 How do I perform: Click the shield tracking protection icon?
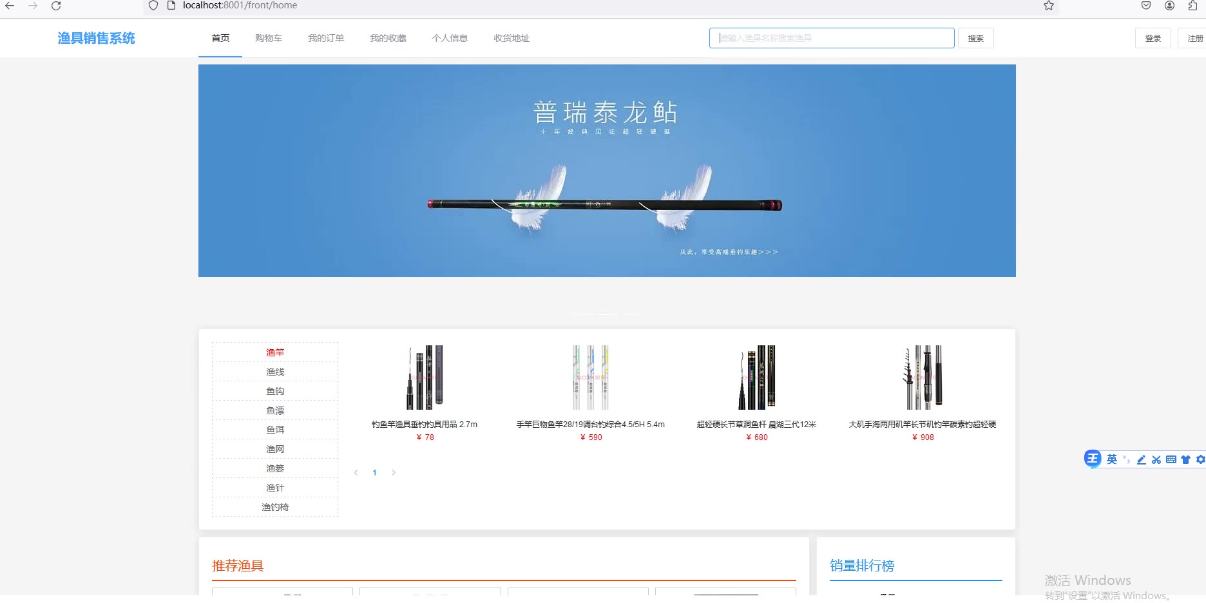(x=153, y=6)
